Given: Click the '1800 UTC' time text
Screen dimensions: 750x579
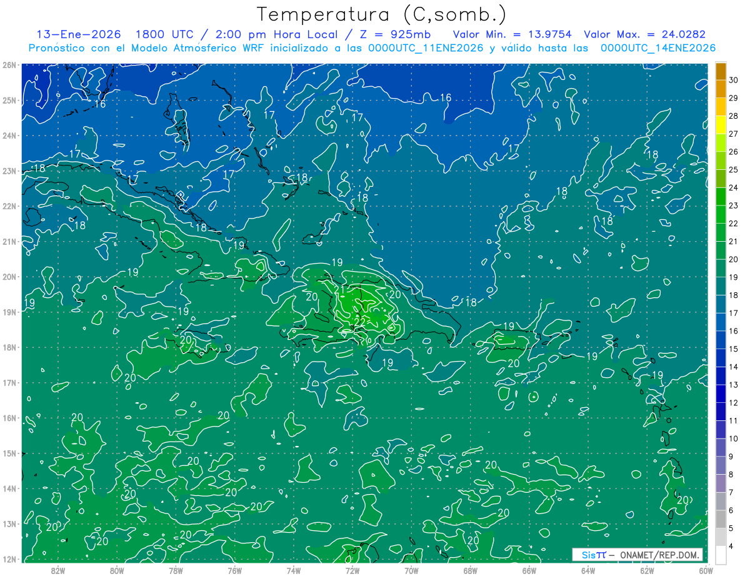Looking at the screenshot, I should [x=164, y=34].
